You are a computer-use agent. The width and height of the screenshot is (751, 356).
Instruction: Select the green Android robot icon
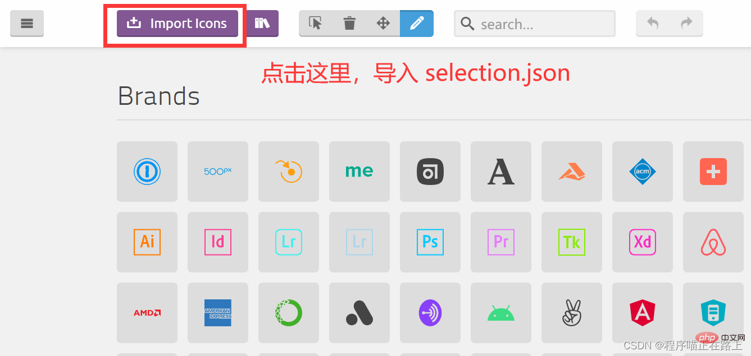point(500,313)
